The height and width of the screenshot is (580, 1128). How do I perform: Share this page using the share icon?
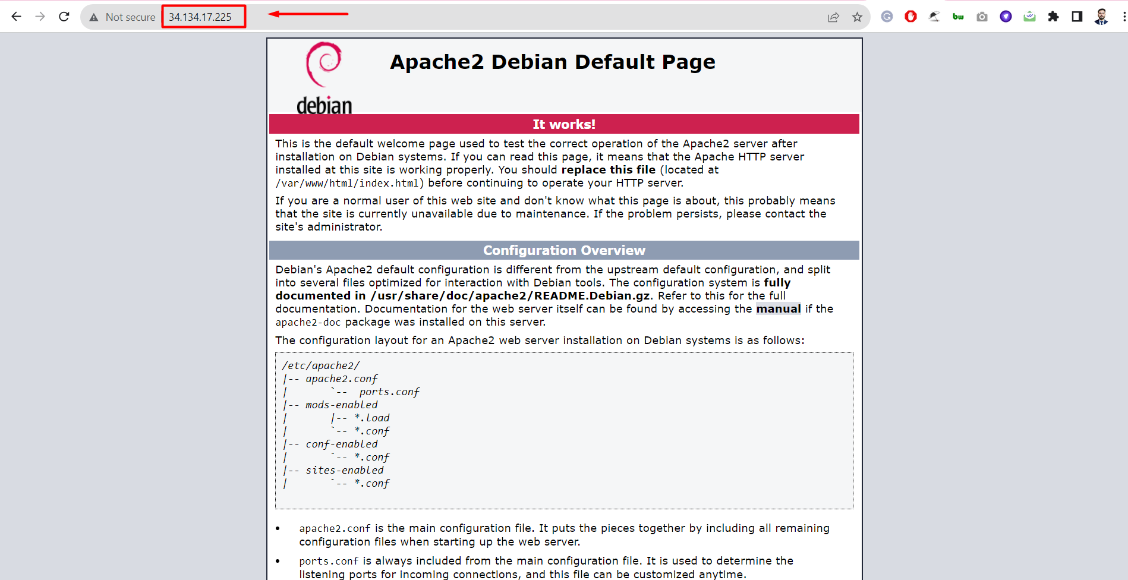point(833,17)
